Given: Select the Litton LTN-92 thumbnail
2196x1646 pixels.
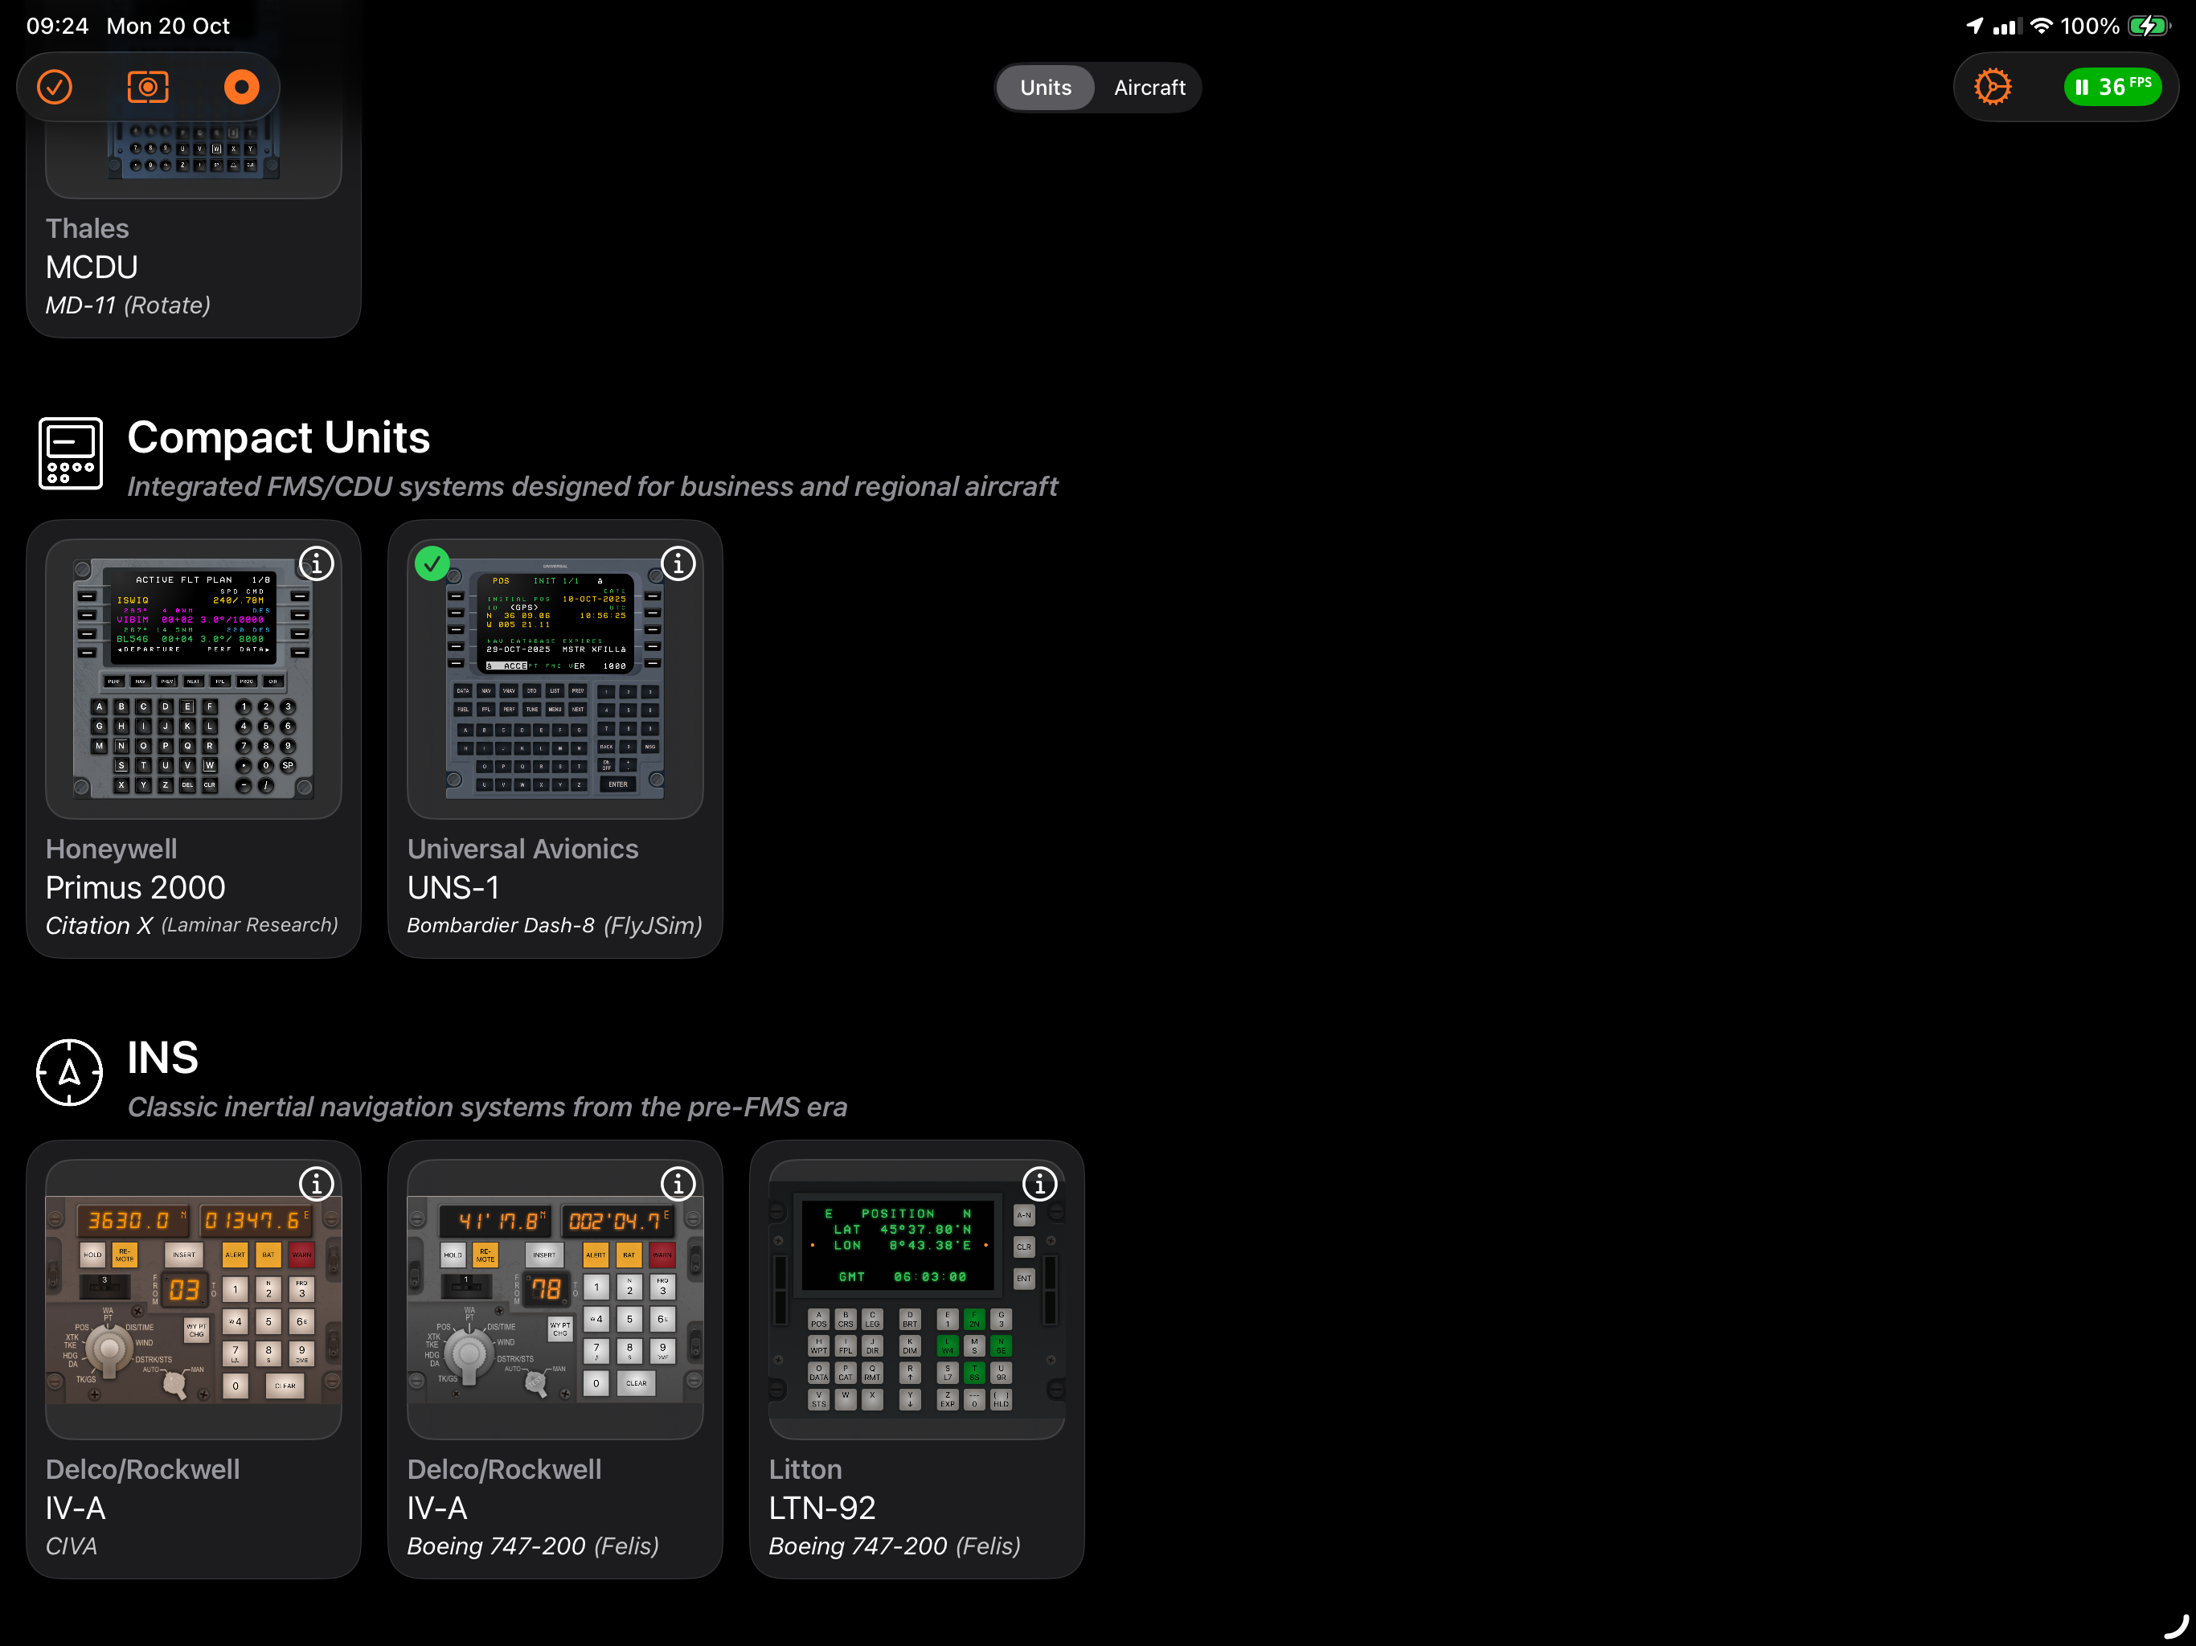Looking at the screenshot, I should 916,1300.
